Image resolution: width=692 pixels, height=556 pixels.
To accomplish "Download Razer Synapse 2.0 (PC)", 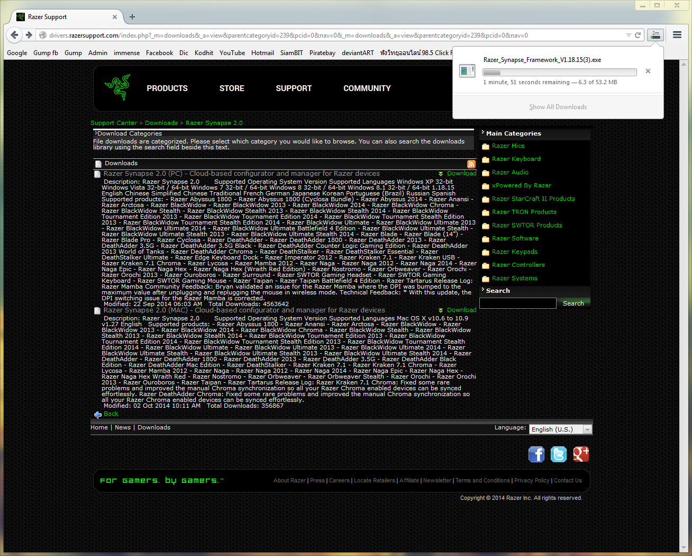I will point(461,173).
